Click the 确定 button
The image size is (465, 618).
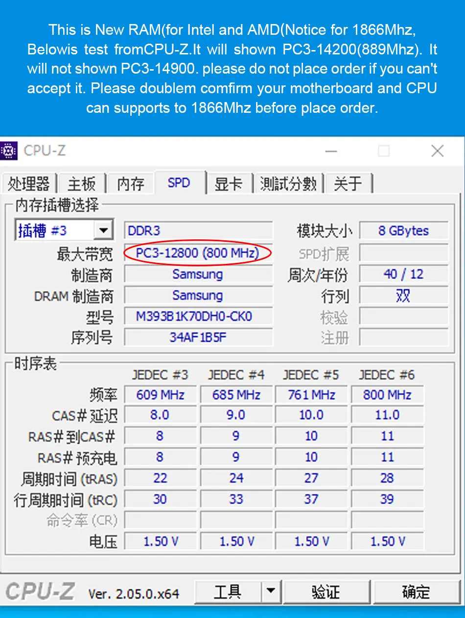click(416, 592)
